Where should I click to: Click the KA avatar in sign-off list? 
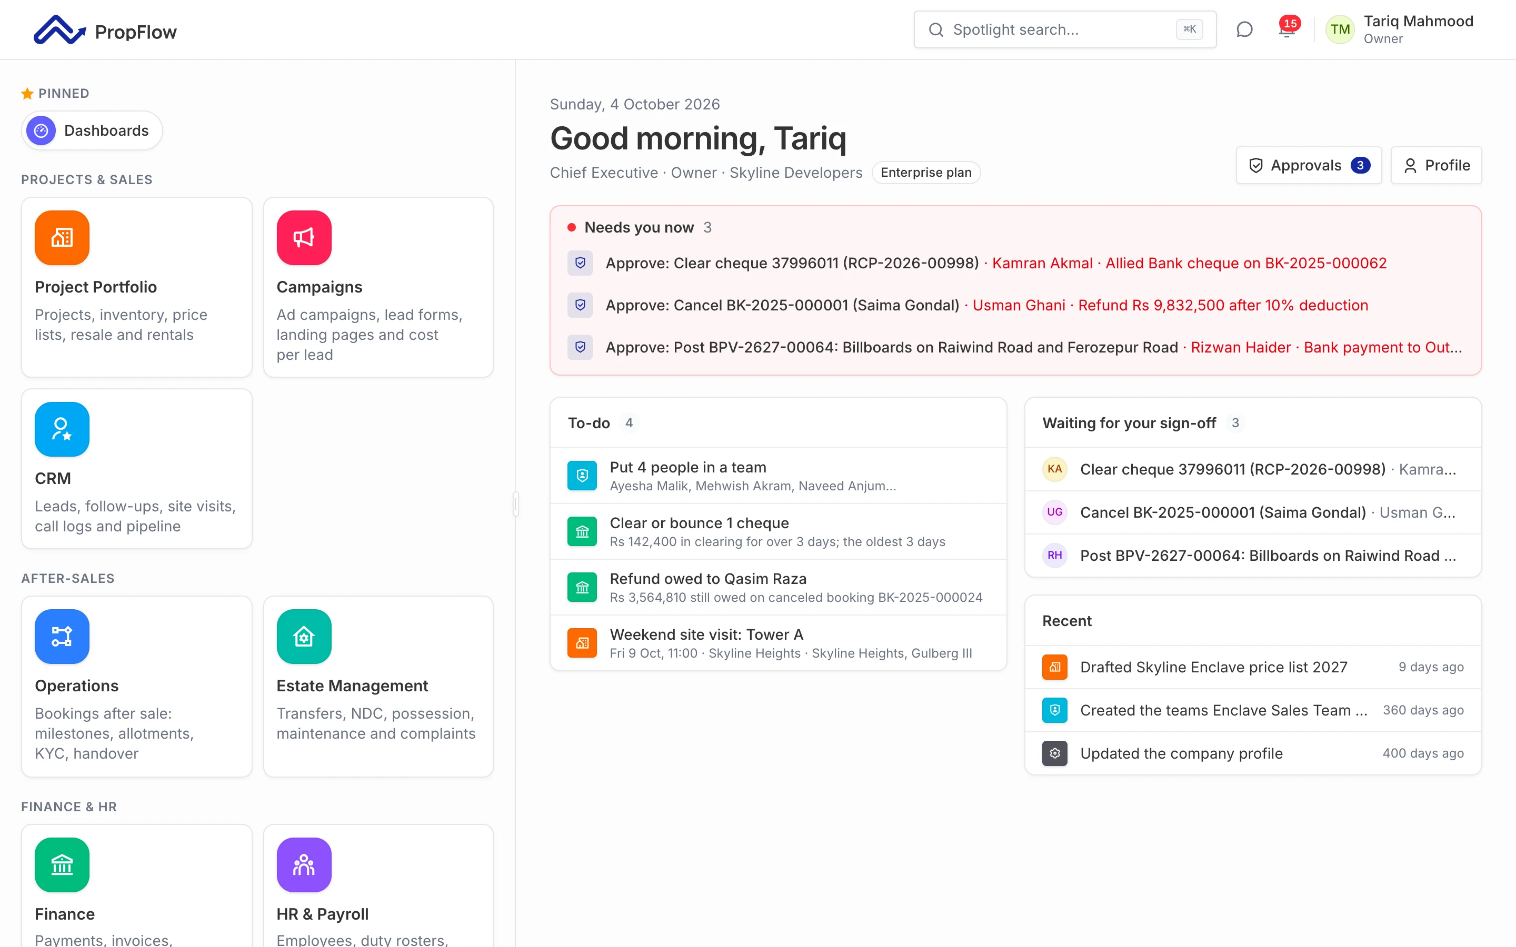point(1055,469)
